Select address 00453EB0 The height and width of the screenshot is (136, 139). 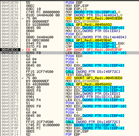(10, 28)
